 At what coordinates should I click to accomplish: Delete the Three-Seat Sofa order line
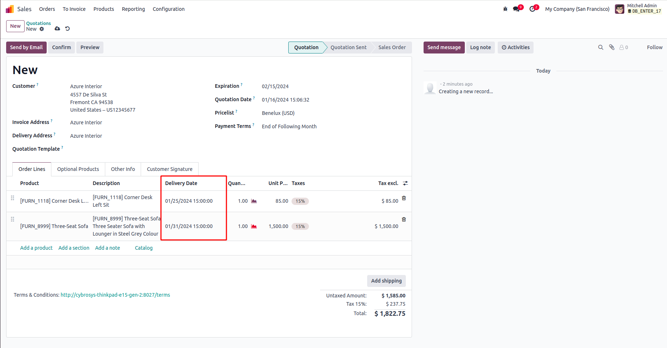pyautogui.click(x=404, y=219)
